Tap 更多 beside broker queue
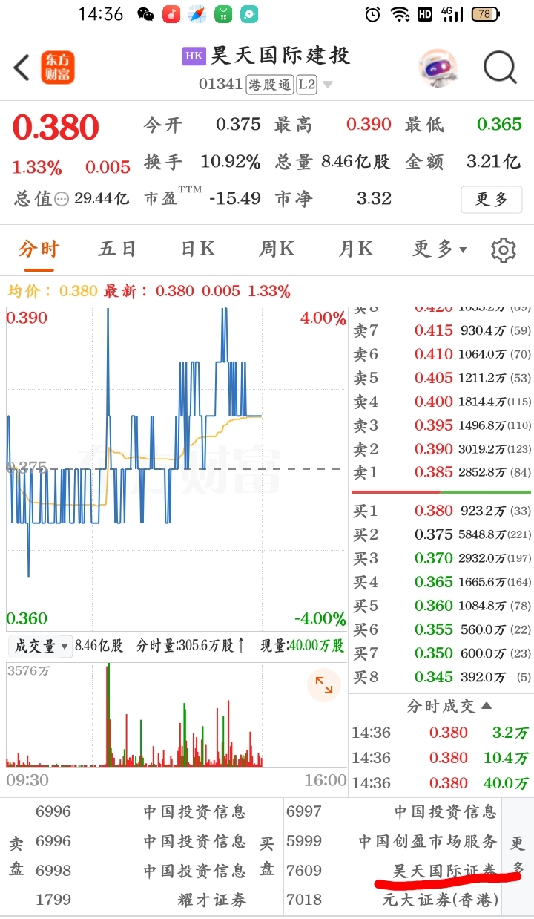 click(518, 856)
